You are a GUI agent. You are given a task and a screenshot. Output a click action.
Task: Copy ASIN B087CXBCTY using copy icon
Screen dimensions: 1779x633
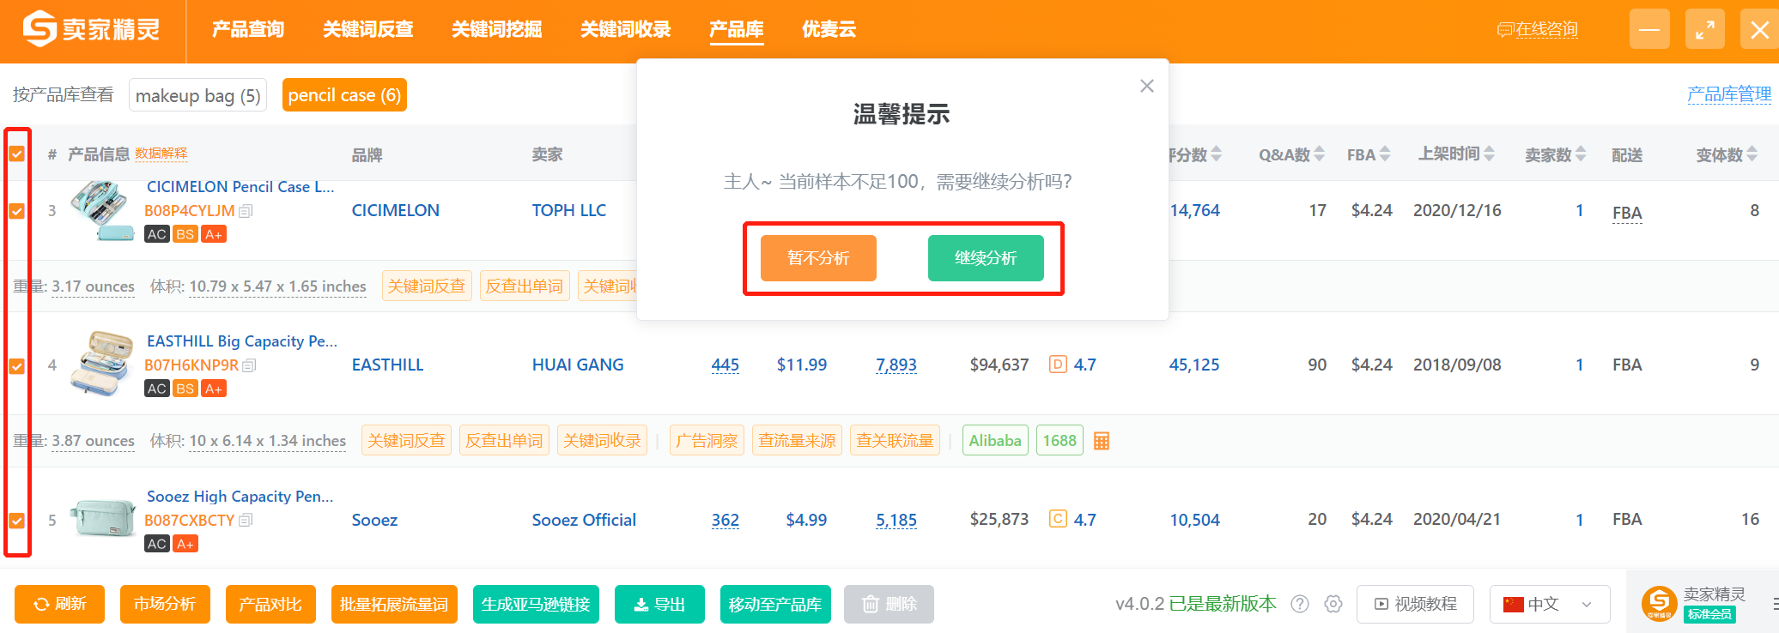246,520
